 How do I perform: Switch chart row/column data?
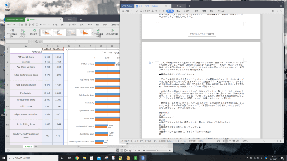(x=112, y=32)
